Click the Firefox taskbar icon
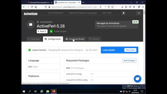The image size is (167, 94). [x=54, y=91]
